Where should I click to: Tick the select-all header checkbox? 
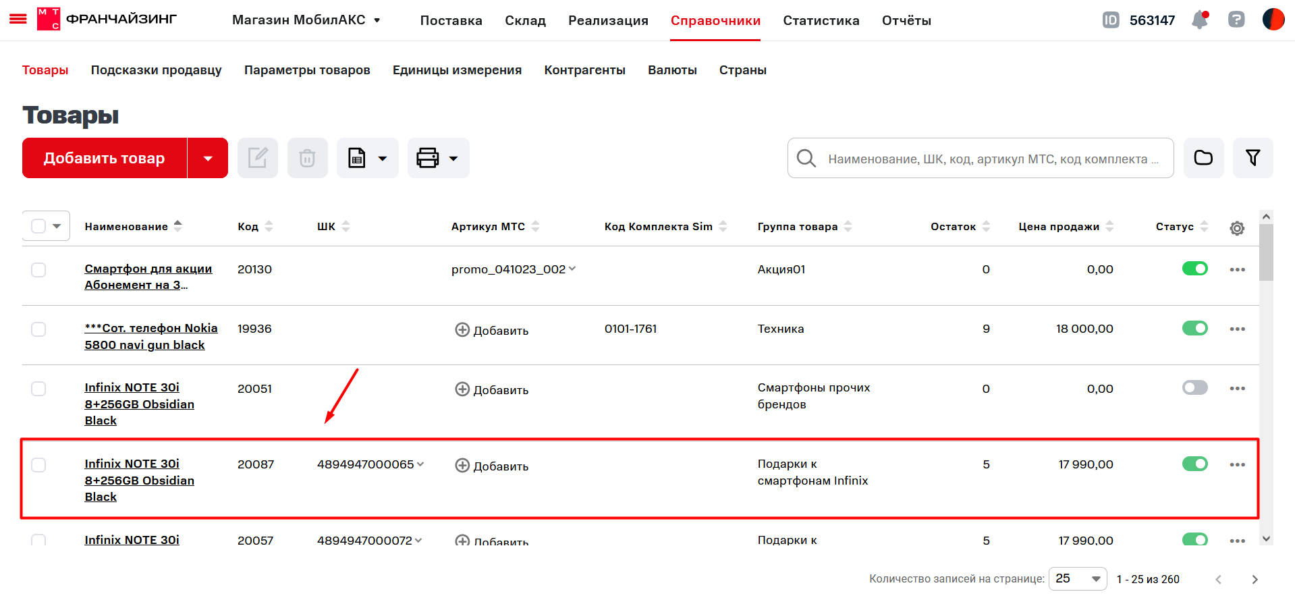click(38, 226)
